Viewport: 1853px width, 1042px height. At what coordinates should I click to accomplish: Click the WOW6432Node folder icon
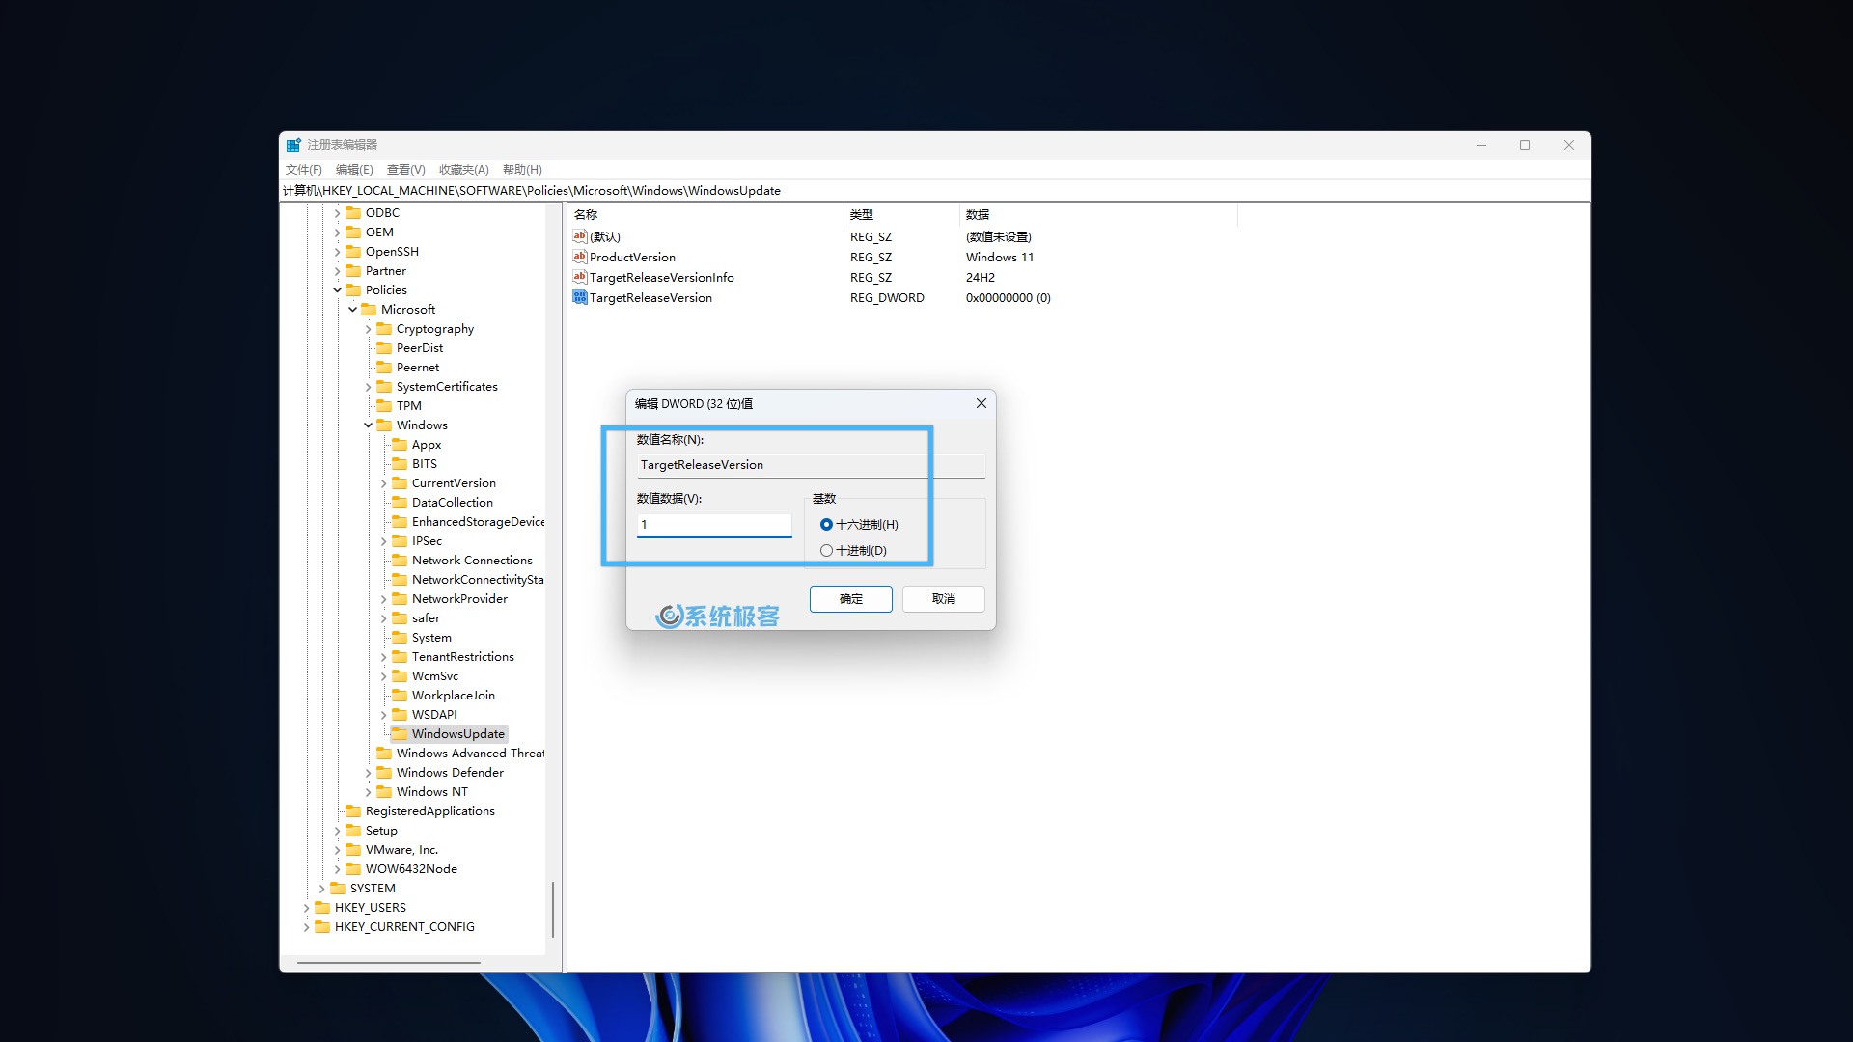tap(353, 869)
